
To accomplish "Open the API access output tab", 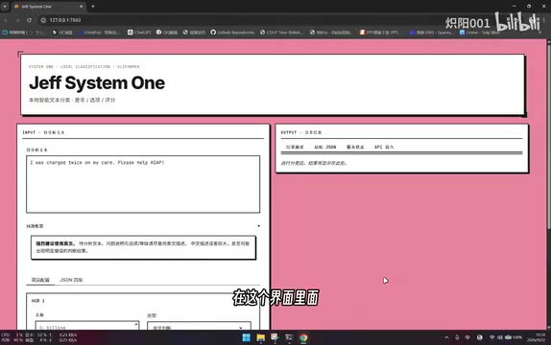I will (384, 147).
